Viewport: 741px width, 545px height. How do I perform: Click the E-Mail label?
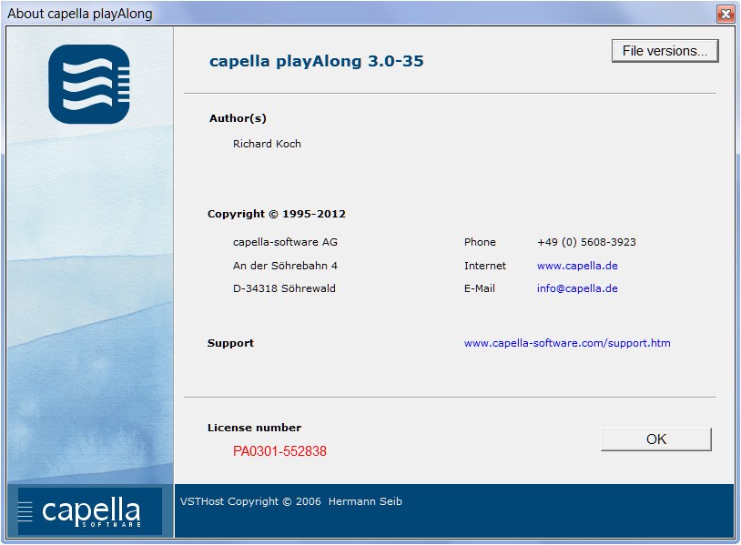click(x=479, y=288)
